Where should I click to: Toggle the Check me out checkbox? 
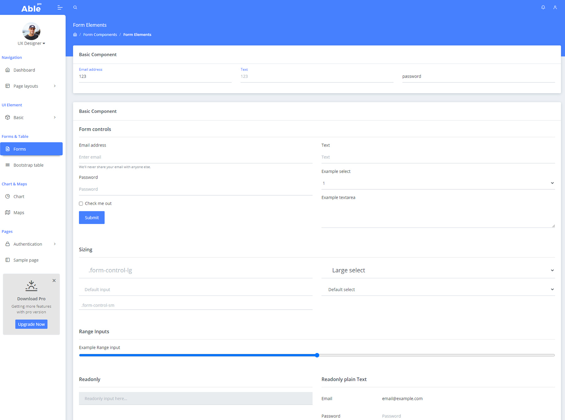point(81,203)
